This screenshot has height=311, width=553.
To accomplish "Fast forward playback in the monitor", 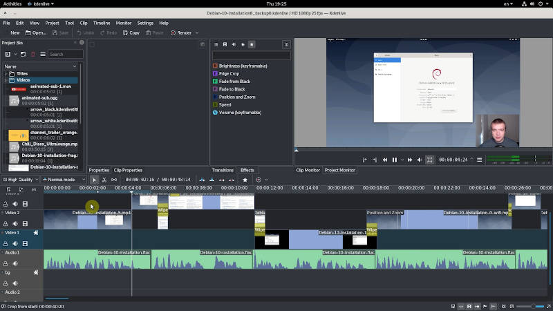I will coord(410,160).
